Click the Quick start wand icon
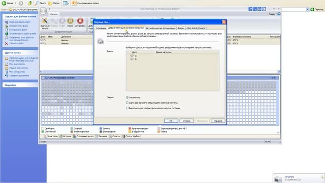Screen dimensions: 325x183 point(45,21)
